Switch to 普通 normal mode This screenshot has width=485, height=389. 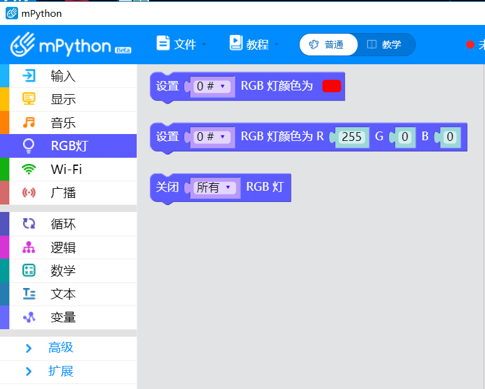(328, 44)
